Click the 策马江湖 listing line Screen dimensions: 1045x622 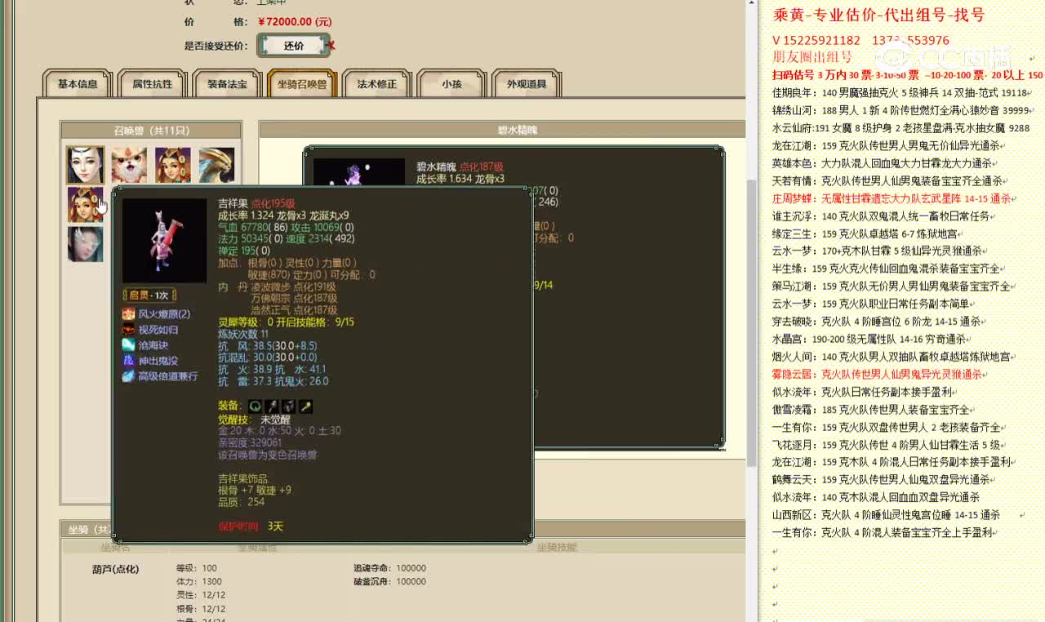(895, 287)
